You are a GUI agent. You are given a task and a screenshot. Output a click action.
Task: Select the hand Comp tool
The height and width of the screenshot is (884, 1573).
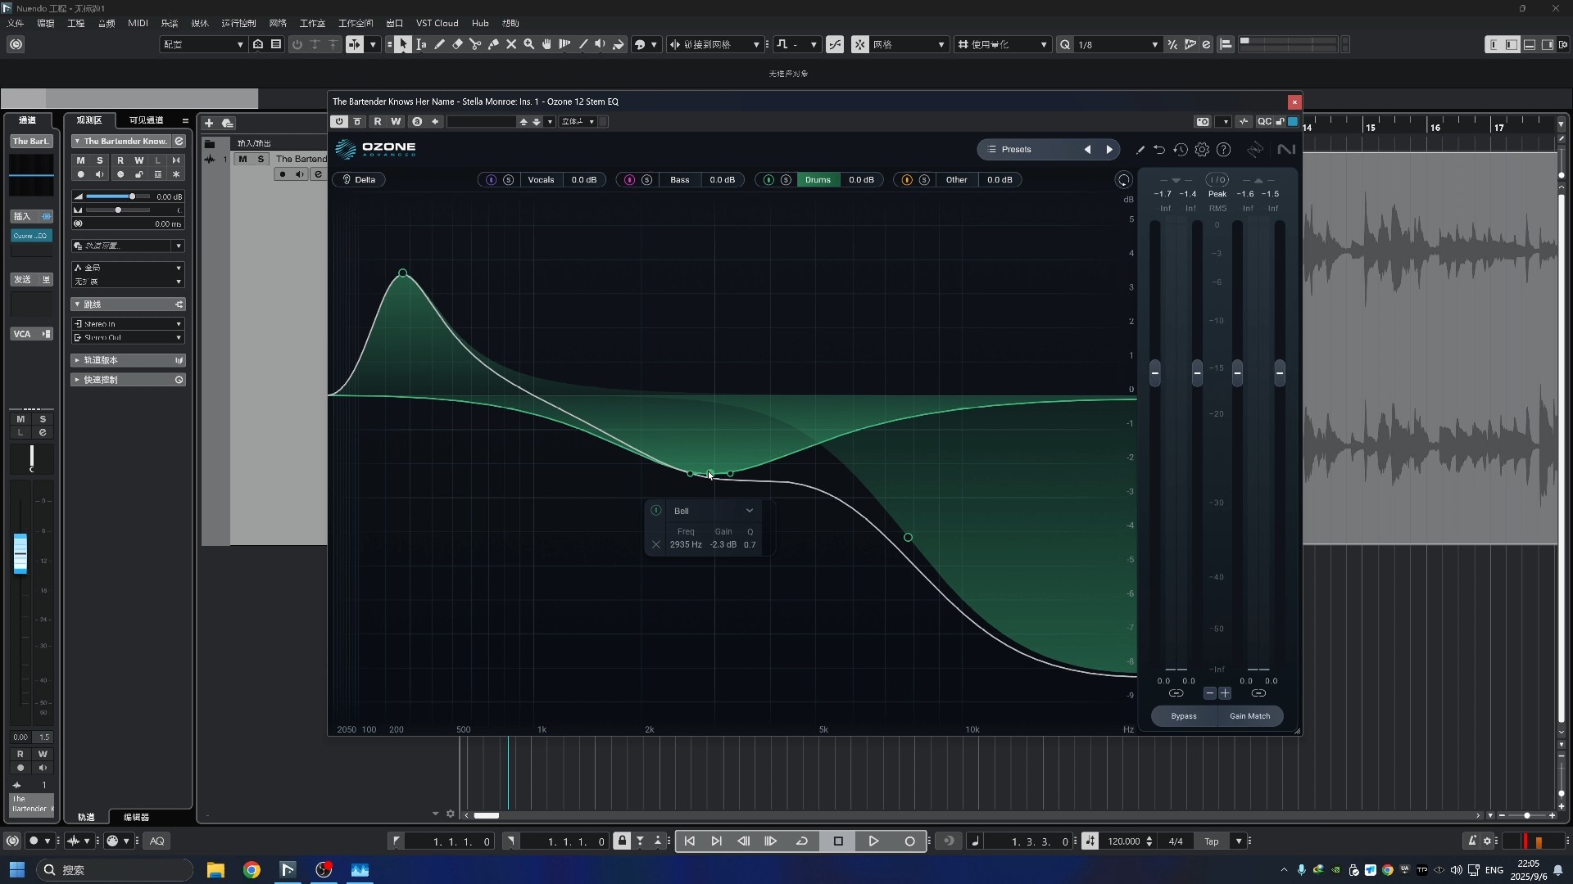(547, 44)
